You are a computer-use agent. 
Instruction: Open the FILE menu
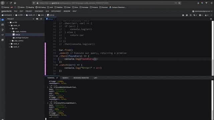tap(16, 11)
